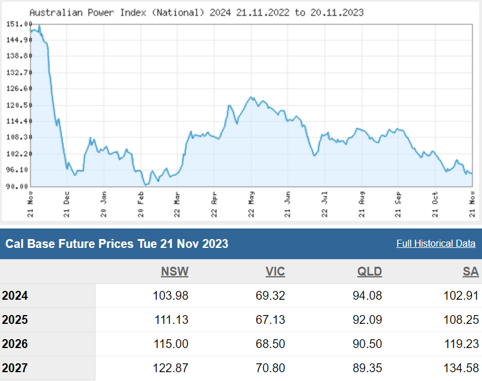482x381 pixels.
Task: Click the NSW column header link
Action: tap(174, 271)
